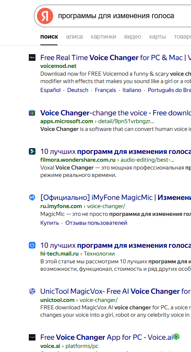Switch to the 'видео' tab
Image resolution: width=191 pixels, height=352 pixels.
(x=133, y=37)
